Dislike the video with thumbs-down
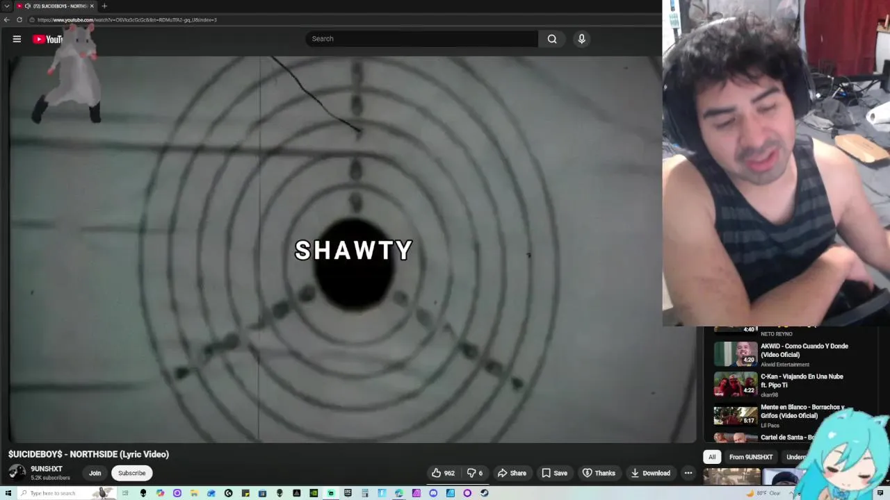This screenshot has width=890, height=500. pyautogui.click(x=474, y=473)
